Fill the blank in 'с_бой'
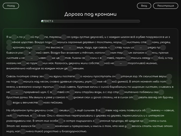Image resolution: width=181 pixels, height=136 pixels. click(x=156, y=58)
